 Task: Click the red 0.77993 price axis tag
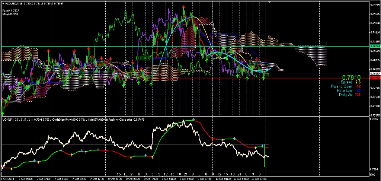375,78
